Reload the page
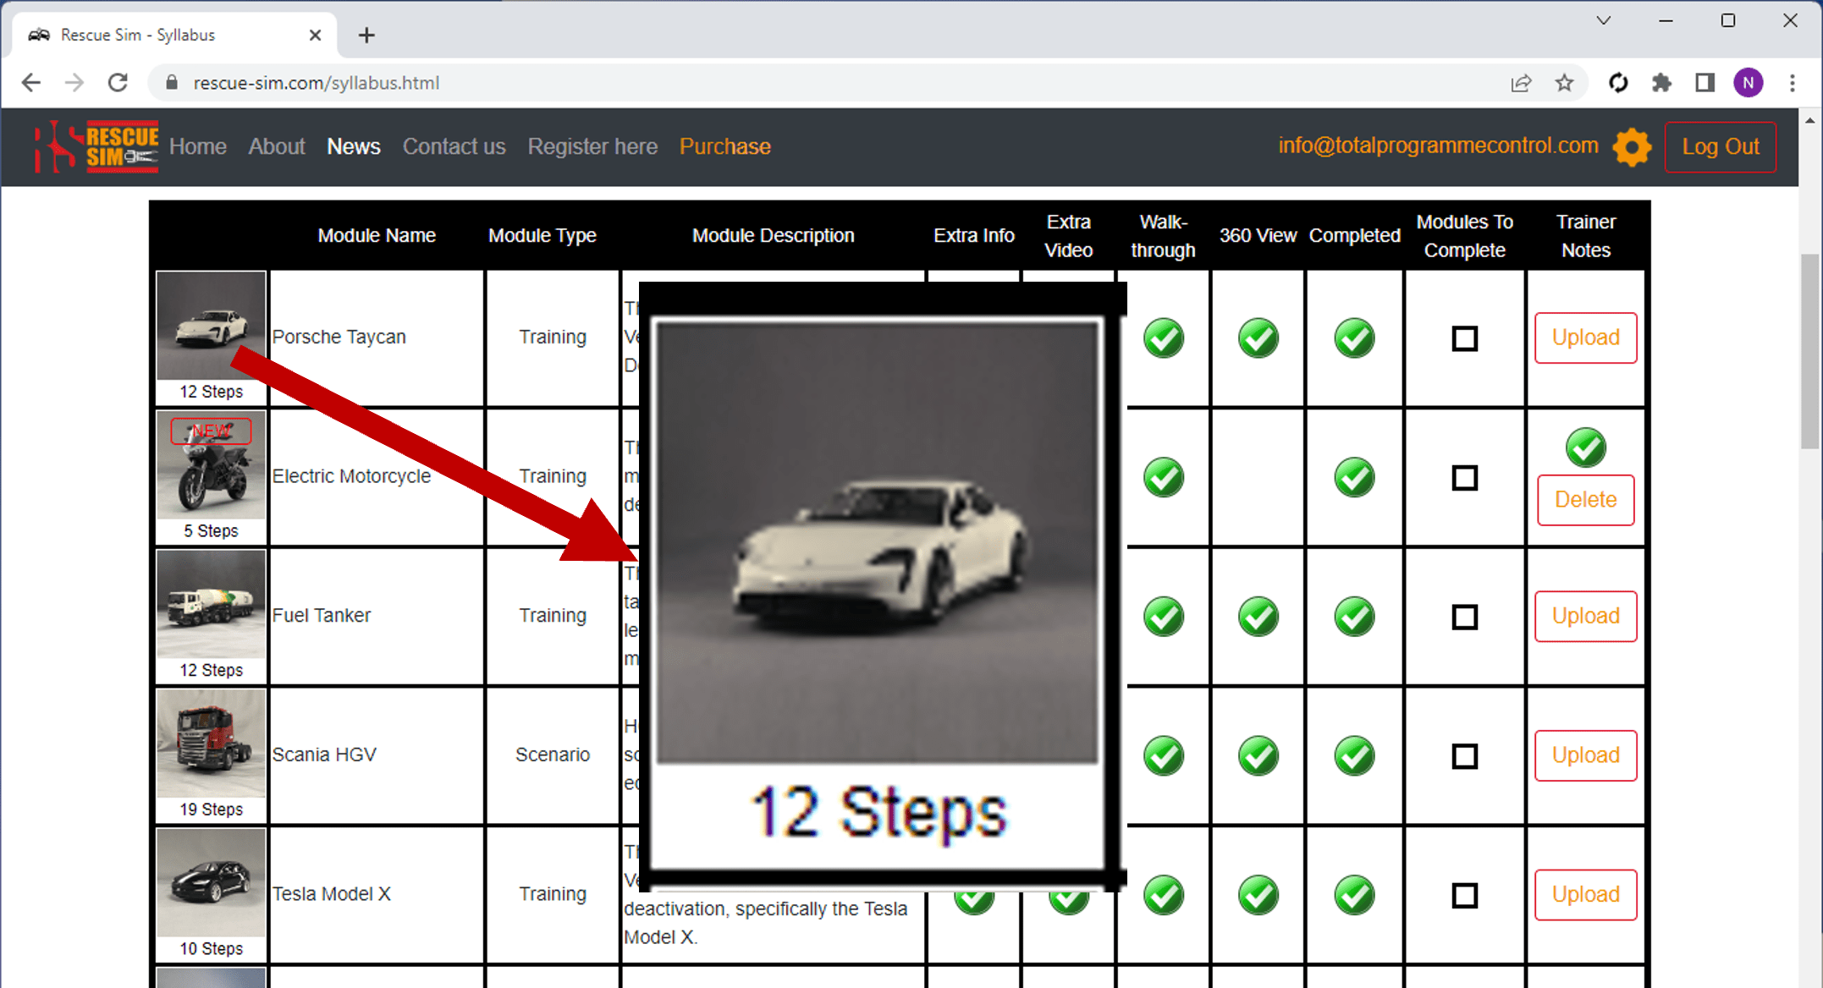The image size is (1823, 988). point(118,83)
